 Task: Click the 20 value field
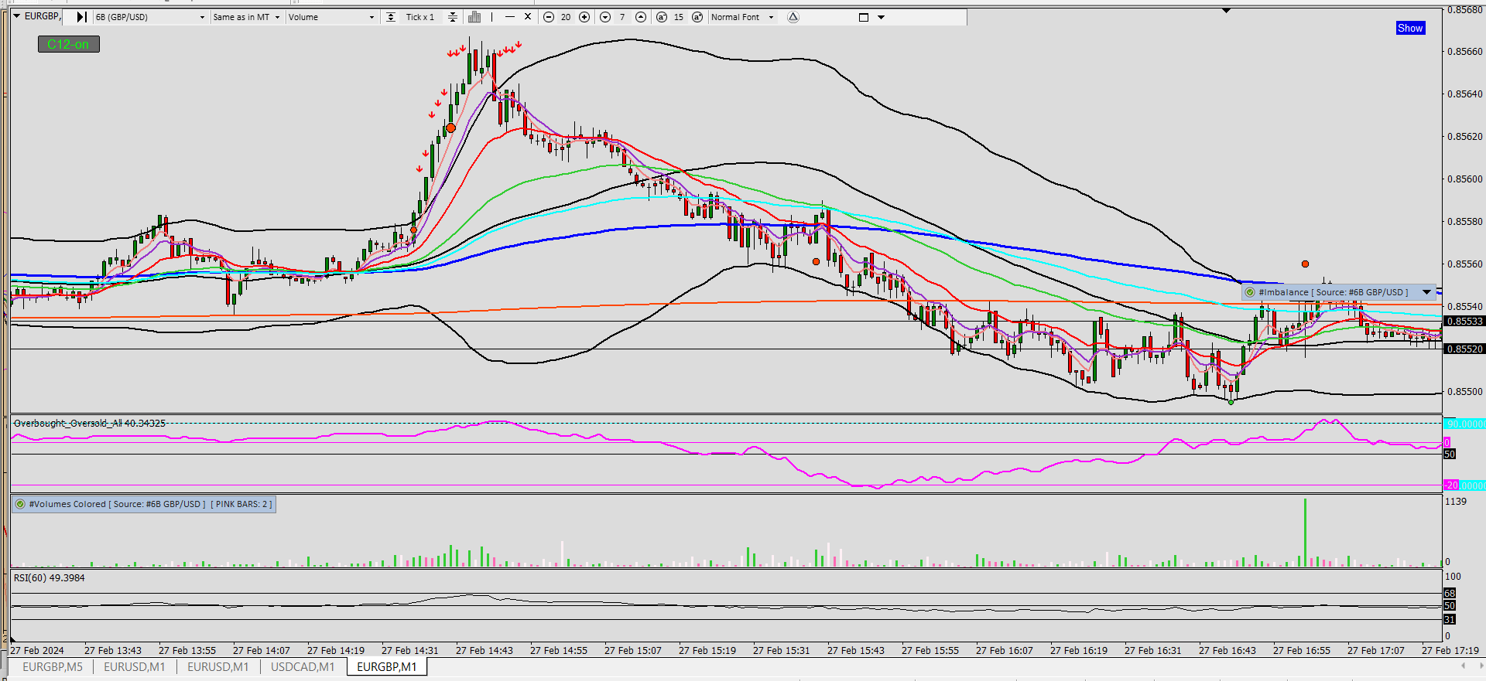tap(566, 17)
